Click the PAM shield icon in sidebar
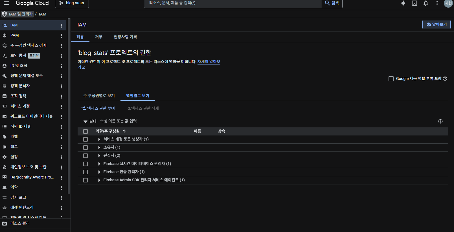The width and height of the screenshot is (454, 232). [x=5, y=35]
